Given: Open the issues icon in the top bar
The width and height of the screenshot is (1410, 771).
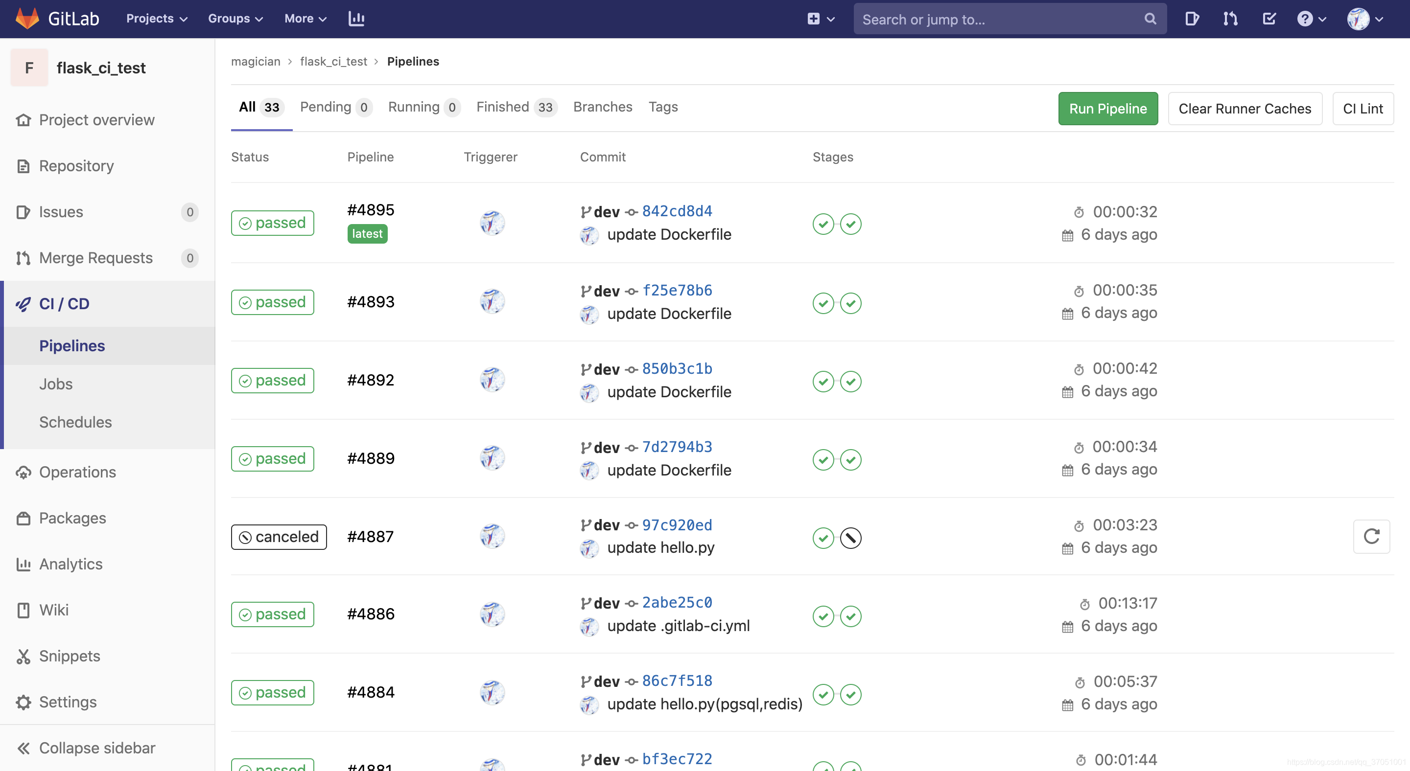Looking at the screenshot, I should (x=1192, y=18).
